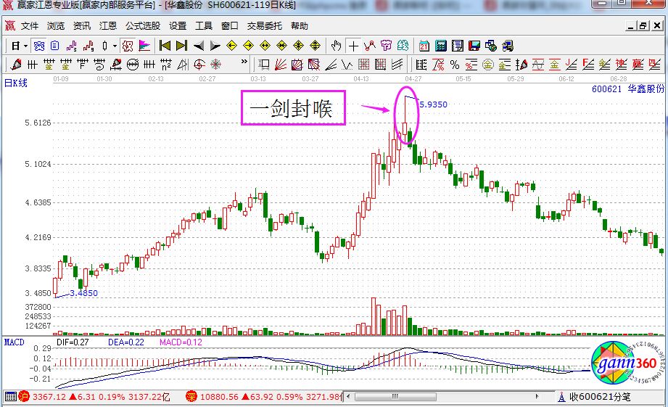This screenshot has width=668, height=407.
Task: Click the black right-pointing arrow in toolbar
Action: (x=215, y=46)
